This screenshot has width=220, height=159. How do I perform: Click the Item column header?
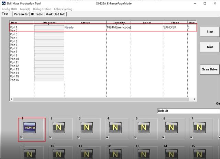[22, 23]
